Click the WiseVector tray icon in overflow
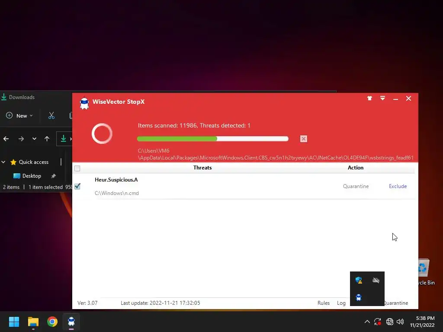 [359, 297]
